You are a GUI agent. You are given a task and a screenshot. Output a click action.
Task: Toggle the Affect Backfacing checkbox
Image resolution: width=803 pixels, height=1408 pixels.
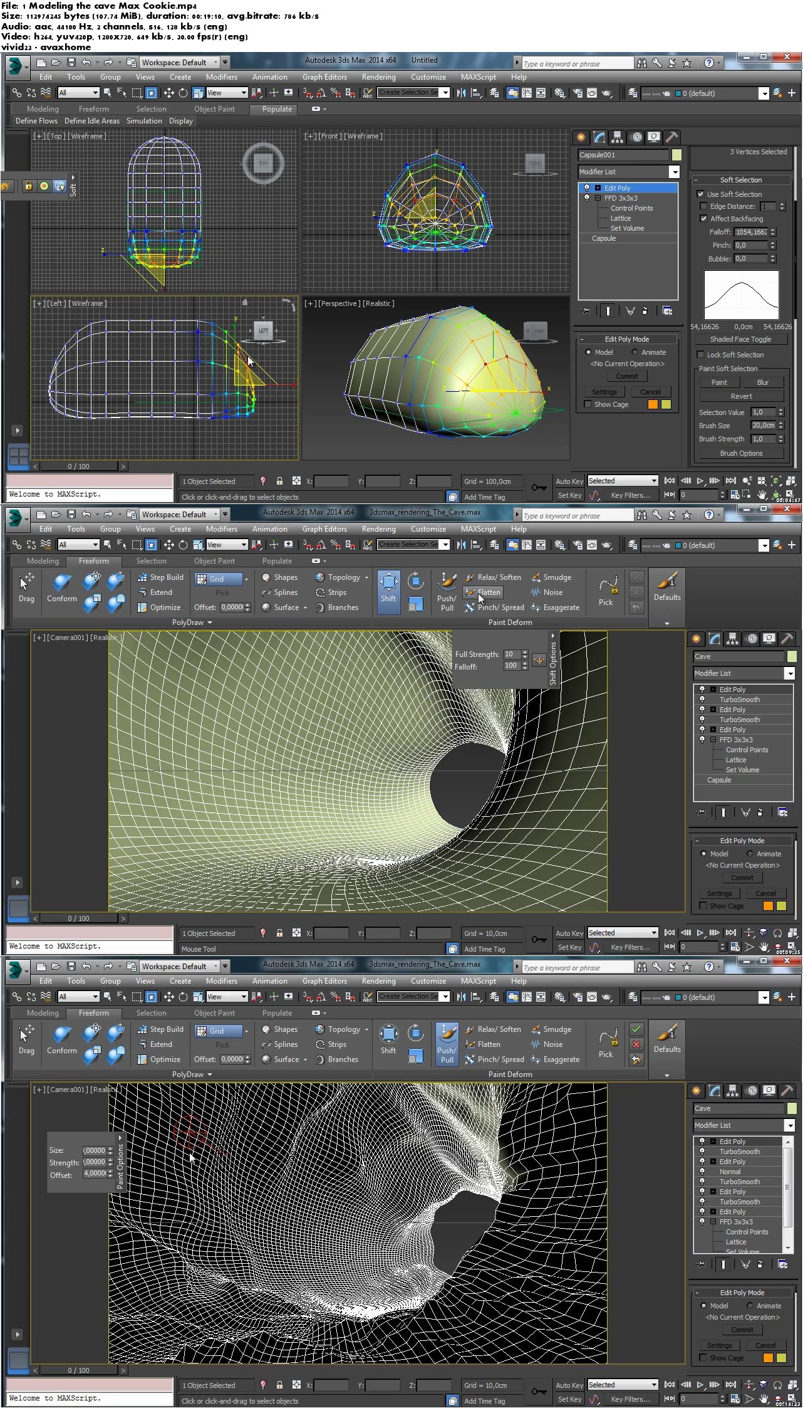point(704,219)
